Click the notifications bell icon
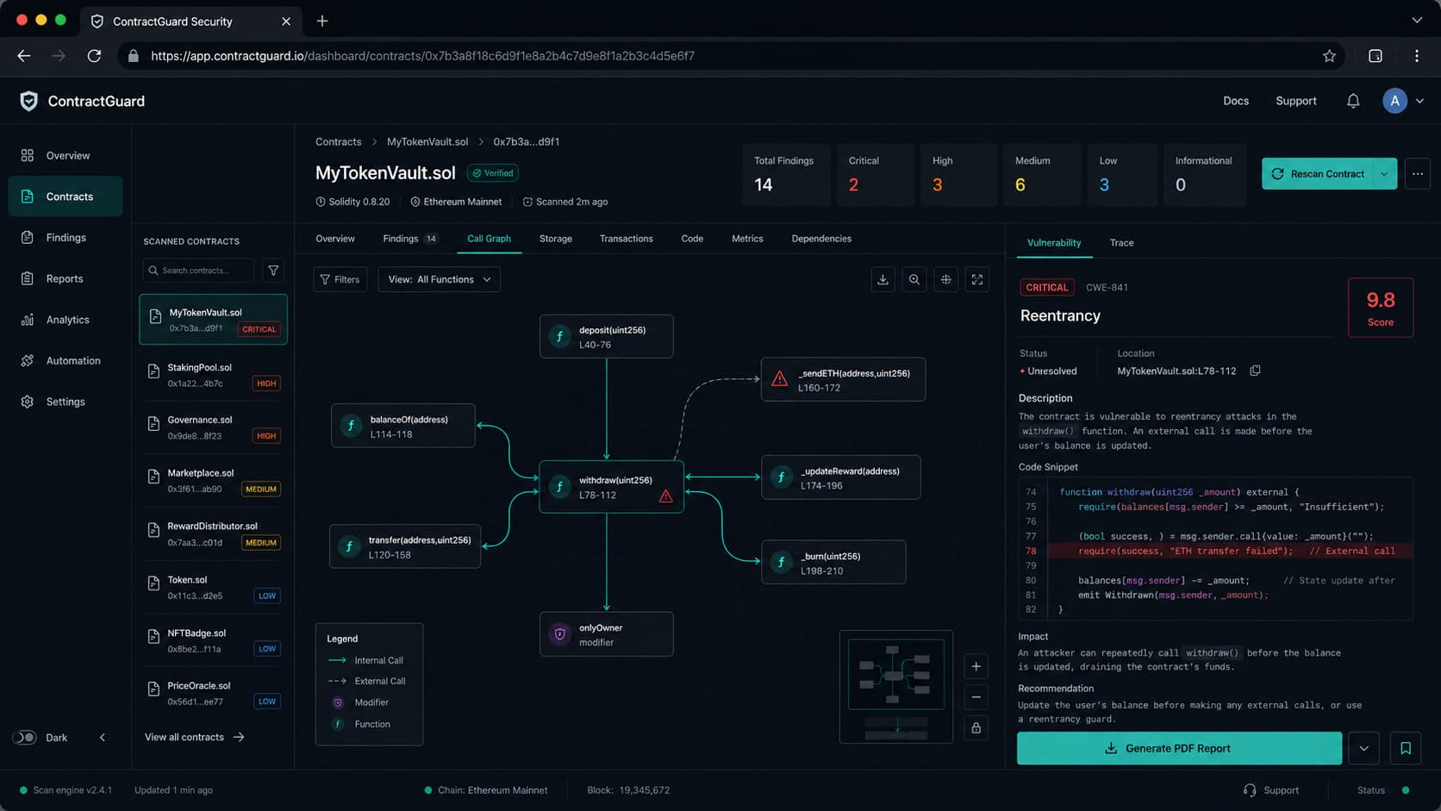The image size is (1441, 811). pos(1353,101)
